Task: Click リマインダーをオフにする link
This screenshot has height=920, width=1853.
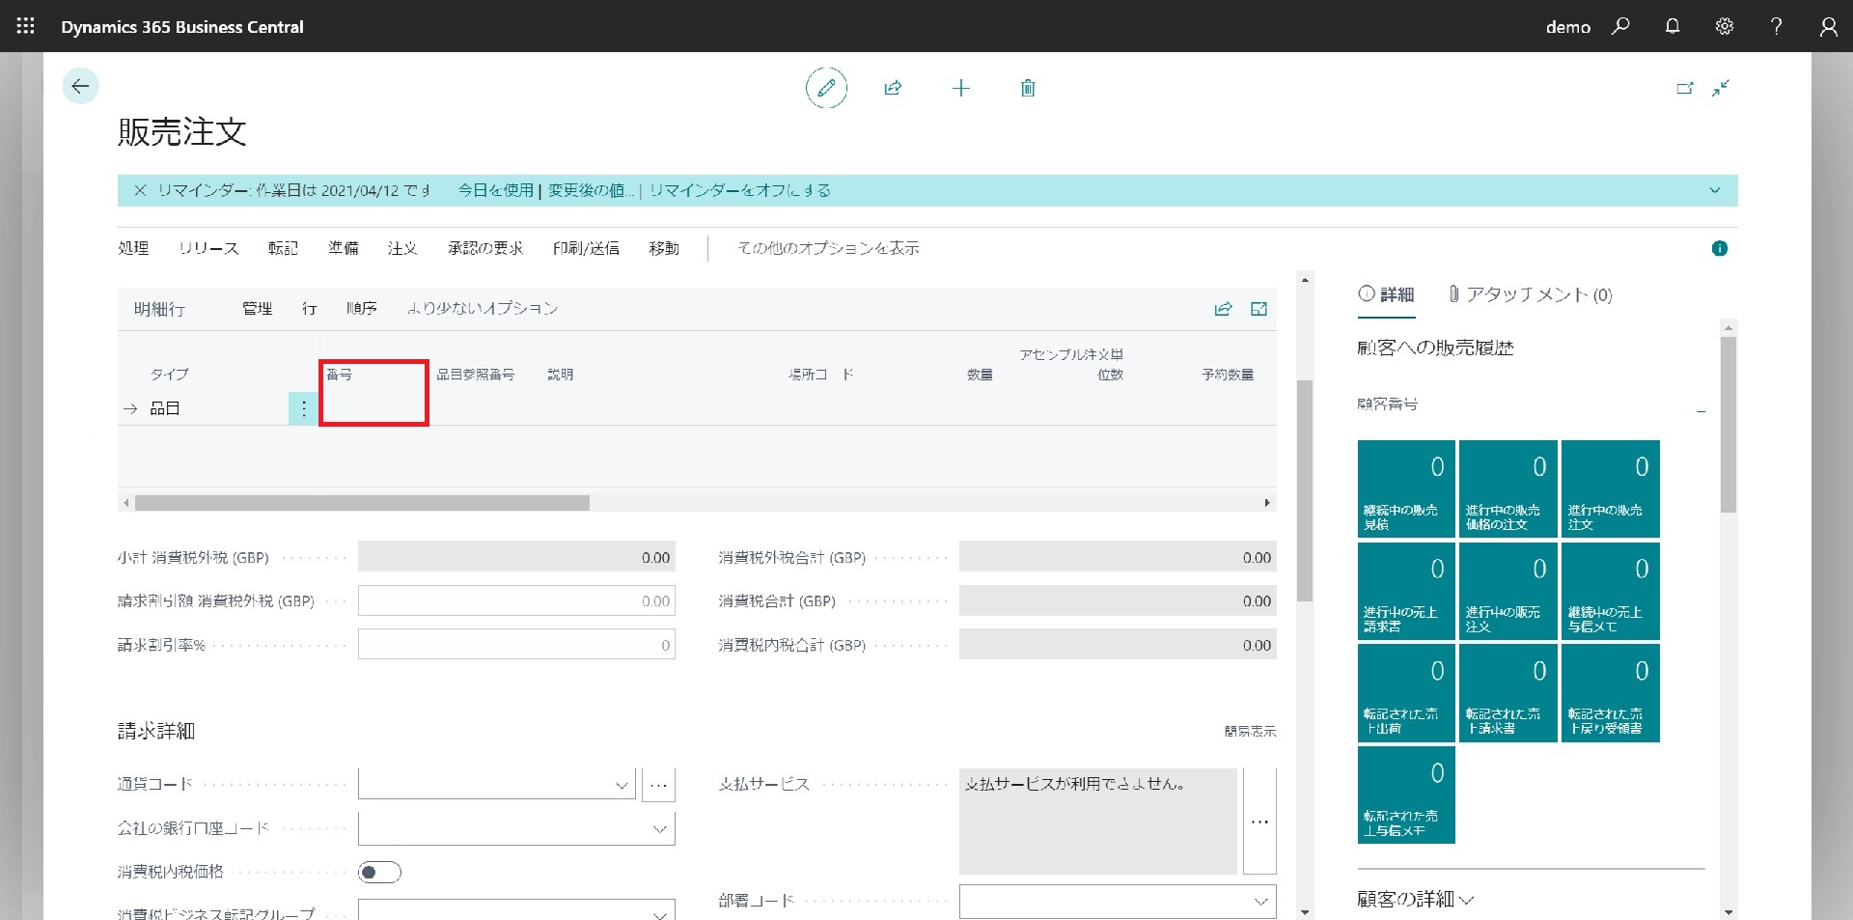Action: click(x=740, y=190)
